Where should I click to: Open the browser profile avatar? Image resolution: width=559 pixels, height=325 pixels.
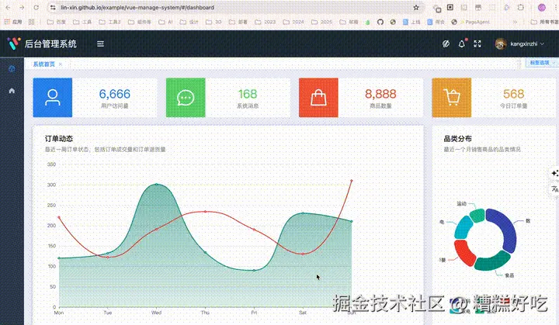(x=542, y=8)
